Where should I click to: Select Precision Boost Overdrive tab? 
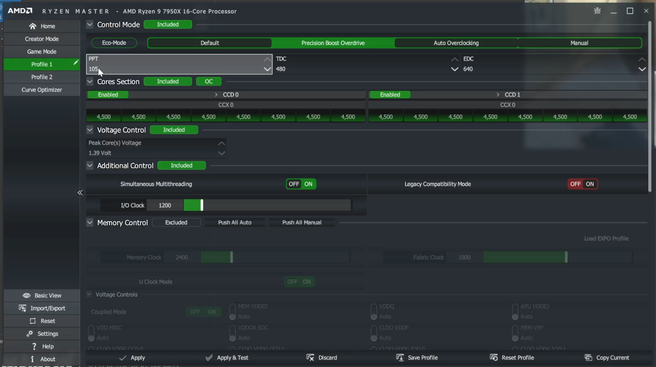pos(333,43)
